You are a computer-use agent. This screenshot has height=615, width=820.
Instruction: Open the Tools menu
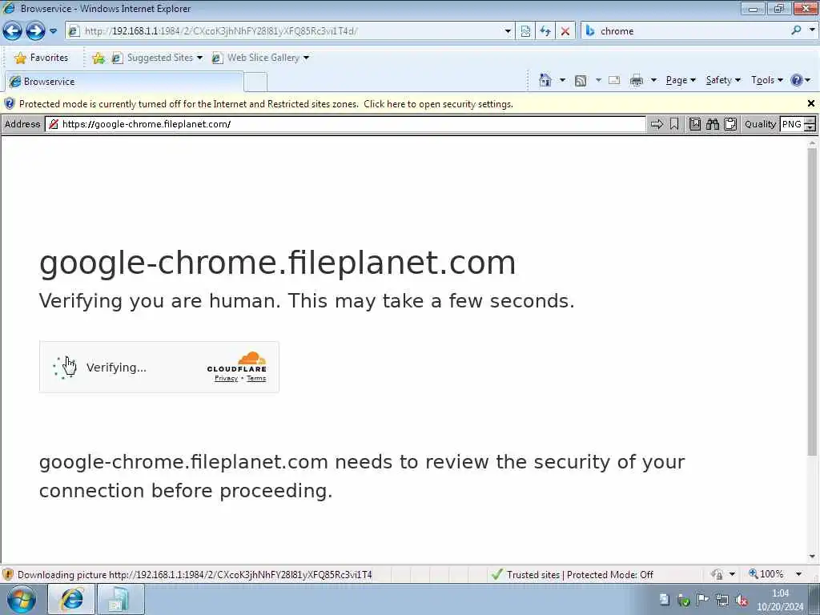pyautogui.click(x=766, y=81)
